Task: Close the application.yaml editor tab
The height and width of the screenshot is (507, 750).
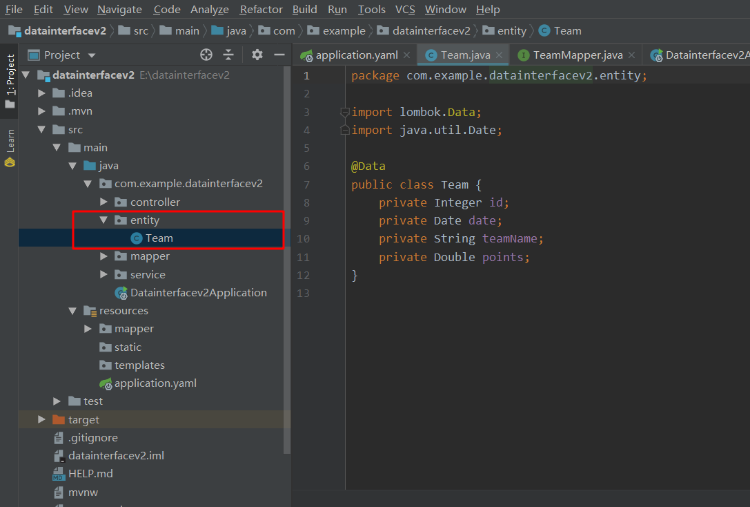Action: 406,55
